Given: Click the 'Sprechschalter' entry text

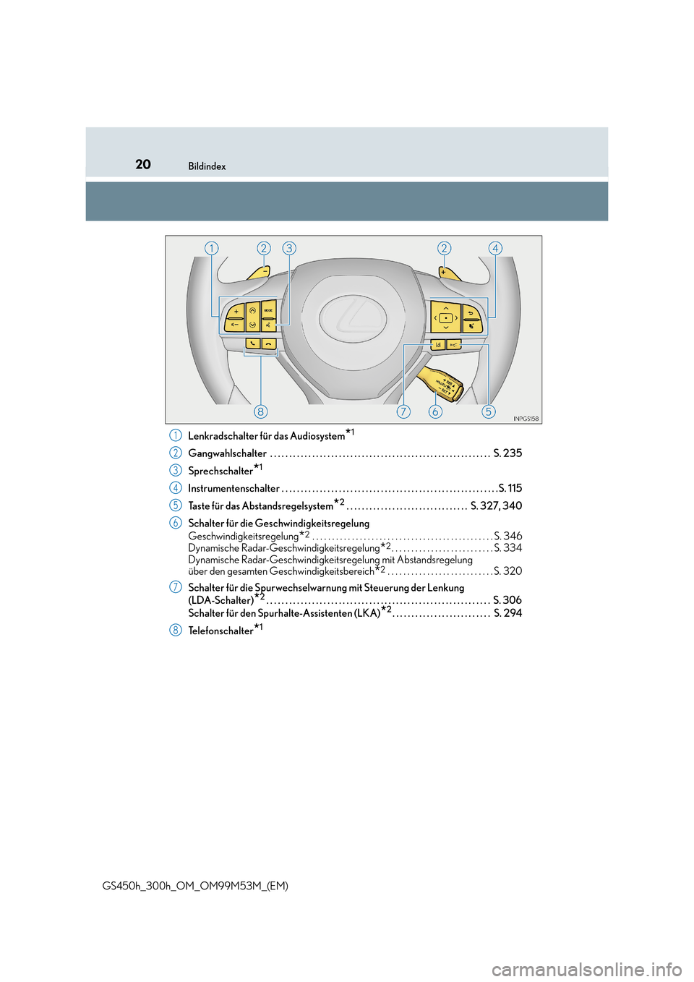Looking at the screenshot, I should coord(220,471).
